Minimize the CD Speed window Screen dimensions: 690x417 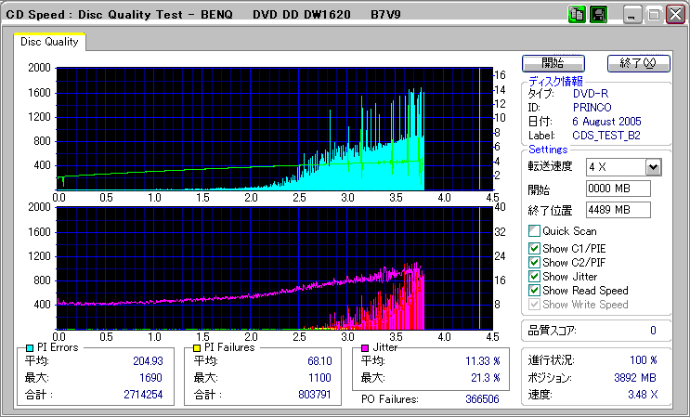pos(632,15)
